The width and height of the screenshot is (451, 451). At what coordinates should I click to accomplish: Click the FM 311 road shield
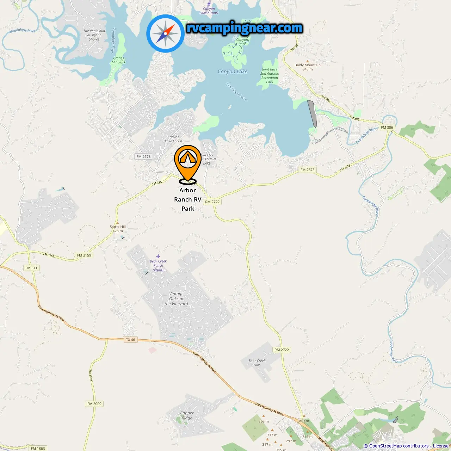pos(31,268)
